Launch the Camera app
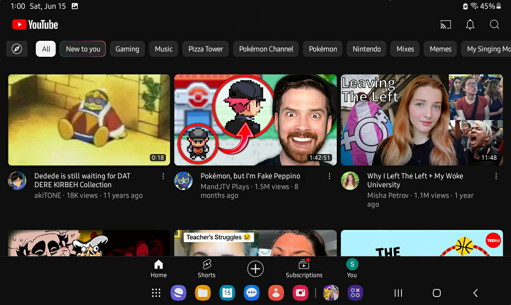 coord(300,293)
